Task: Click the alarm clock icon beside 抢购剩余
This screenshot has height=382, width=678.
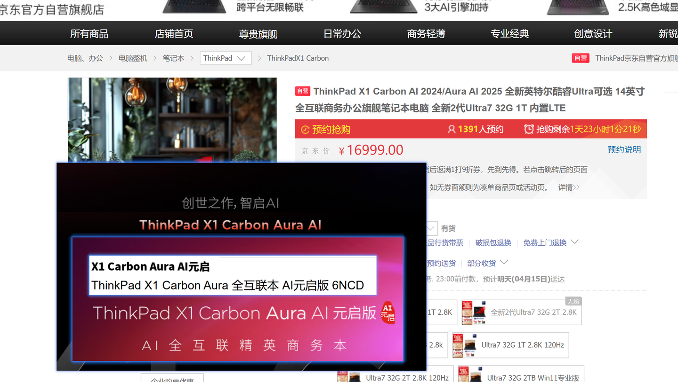Action: [x=529, y=129]
